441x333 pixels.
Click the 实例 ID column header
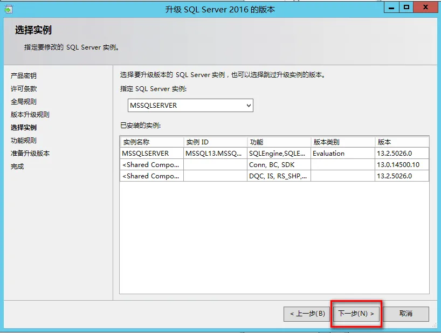(216, 142)
